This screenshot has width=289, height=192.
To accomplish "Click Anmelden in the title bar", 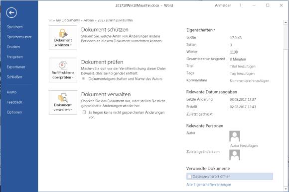I will 223,5.
